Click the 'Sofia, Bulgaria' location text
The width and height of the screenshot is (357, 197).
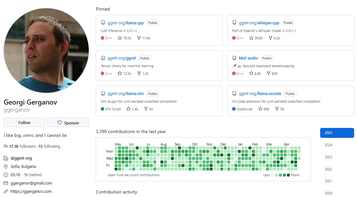coord(23,167)
